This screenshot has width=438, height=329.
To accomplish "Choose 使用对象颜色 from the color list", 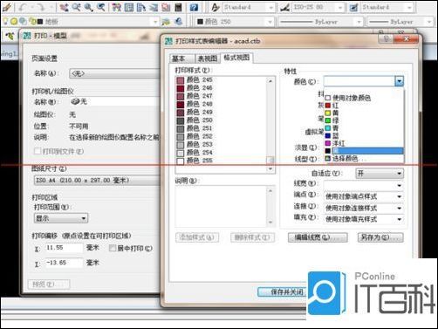I will coord(364,98).
